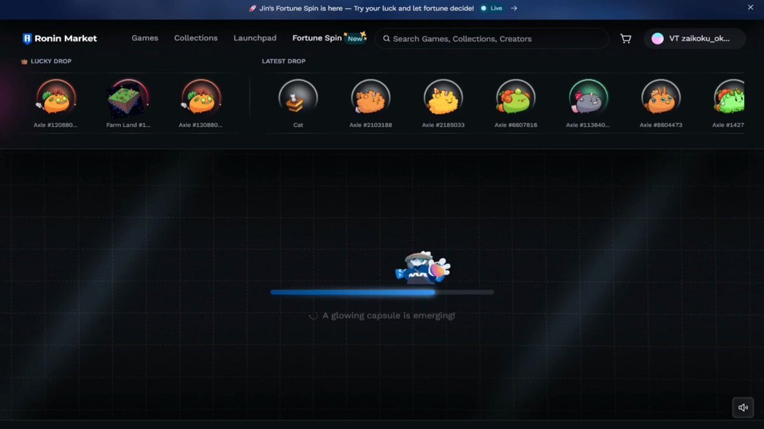Open the Fortune Spin tab
The width and height of the screenshot is (764, 429).
coord(317,38)
